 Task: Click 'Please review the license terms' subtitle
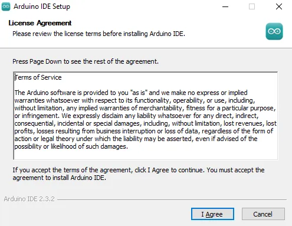tap(99, 34)
